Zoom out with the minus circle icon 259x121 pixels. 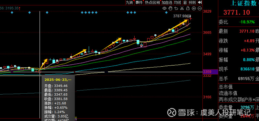(x=199, y=8)
